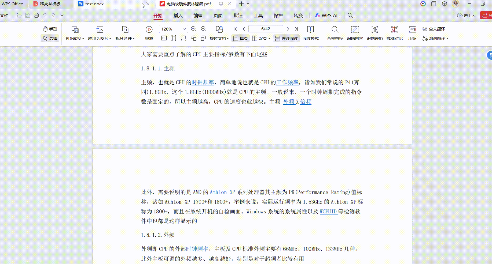Click the rotate document large icon

[219, 29]
